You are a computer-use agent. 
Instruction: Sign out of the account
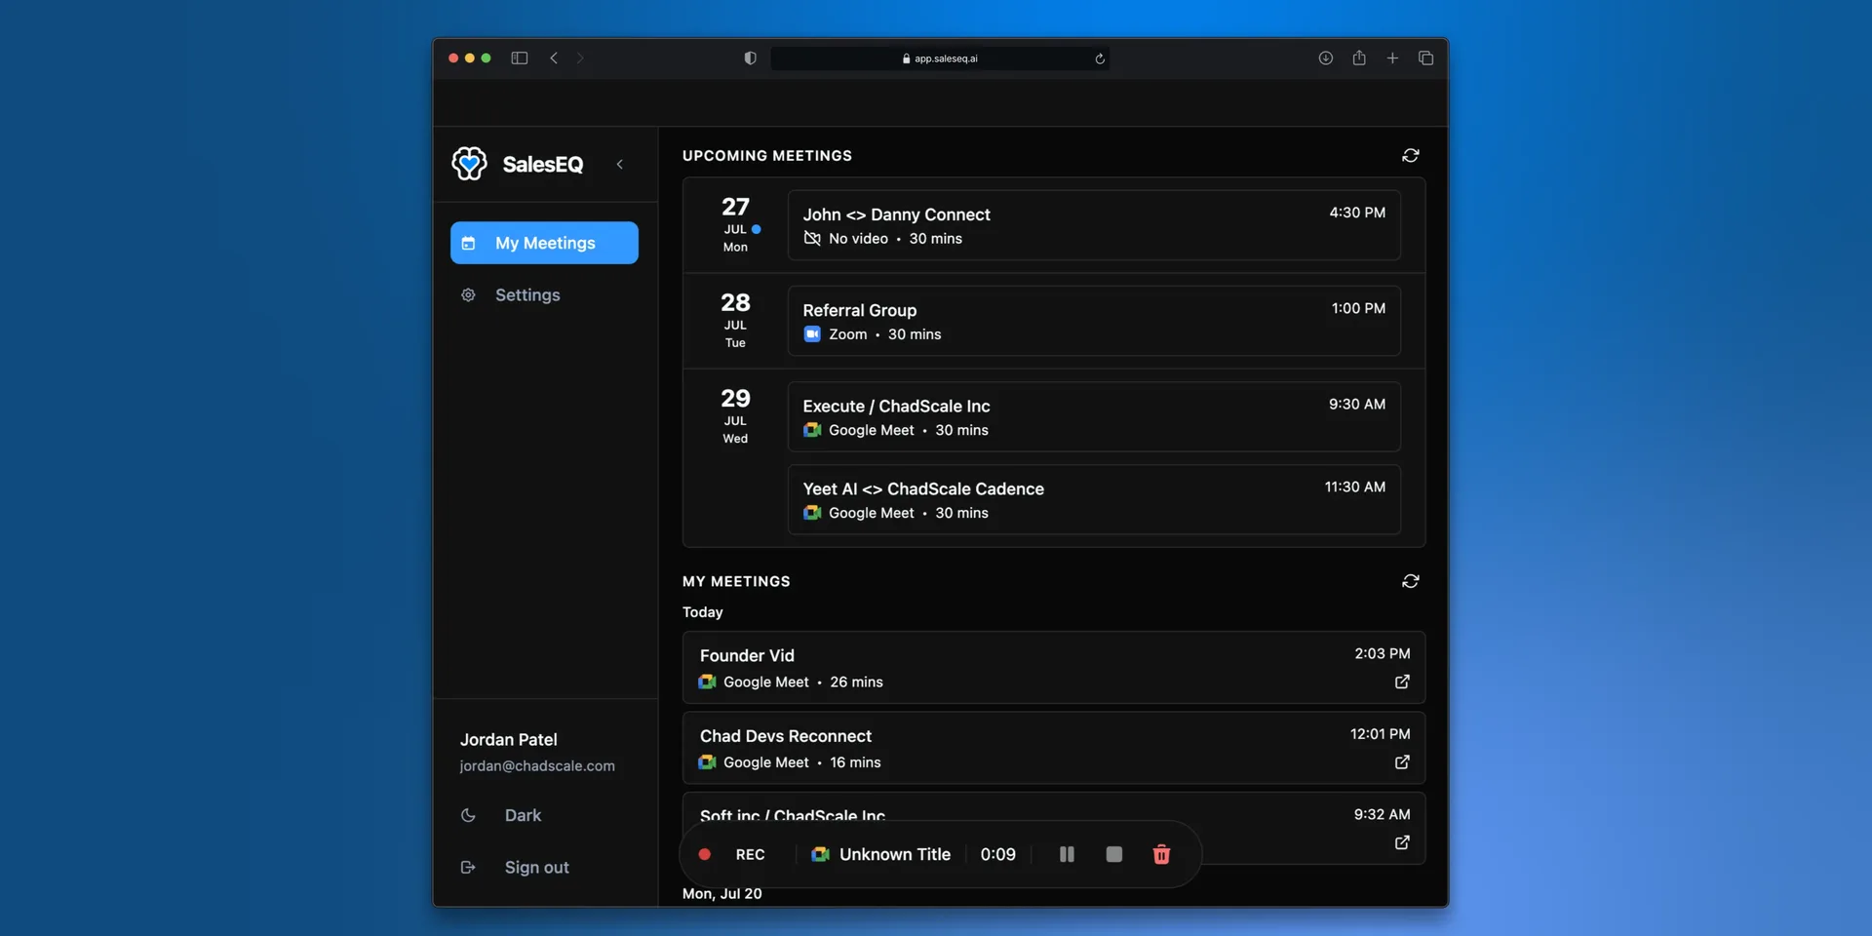536,867
